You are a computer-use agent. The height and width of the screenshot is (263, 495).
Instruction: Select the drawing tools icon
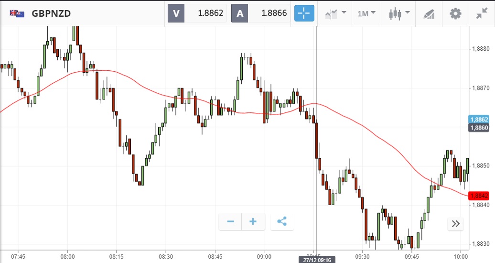click(x=429, y=13)
